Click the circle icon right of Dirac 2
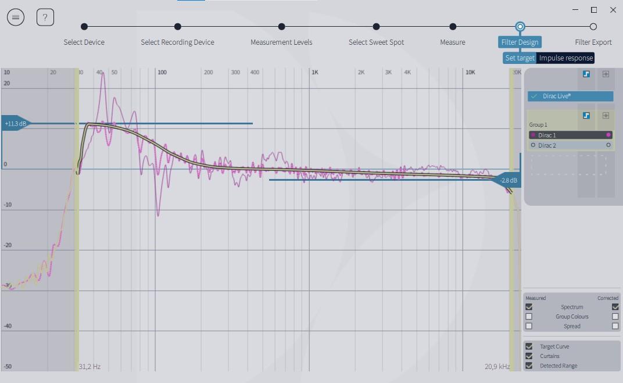The image size is (623, 383). click(608, 145)
